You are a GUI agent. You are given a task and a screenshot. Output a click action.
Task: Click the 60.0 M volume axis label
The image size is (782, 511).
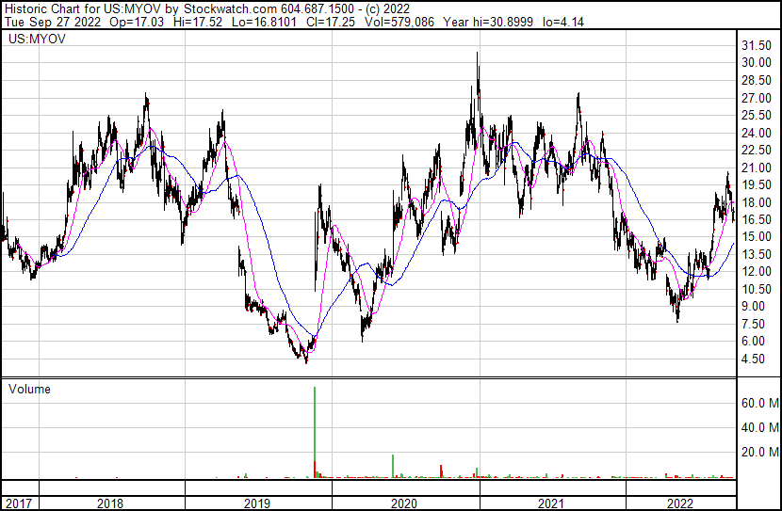[760, 403]
